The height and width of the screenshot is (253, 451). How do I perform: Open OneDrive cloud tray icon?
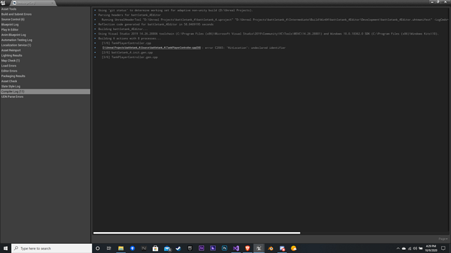[x=404, y=248]
